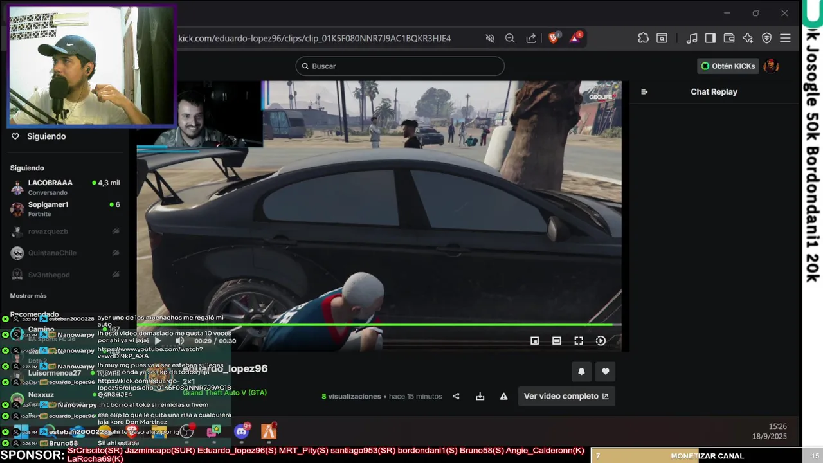Toggle notifications with the bell button
The width and height of the screenshot is (823, 463).
click(x=581, y=371)
